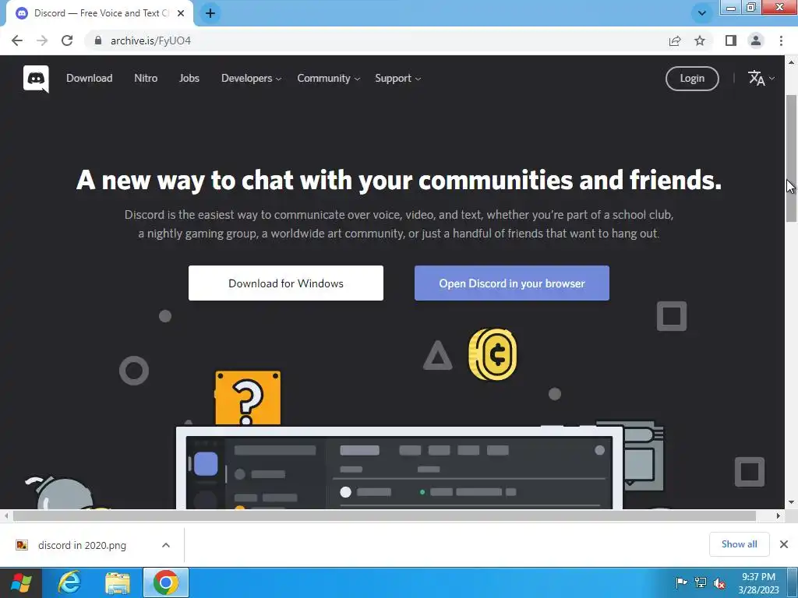Click the scroll down arrow

pos(791,502)
